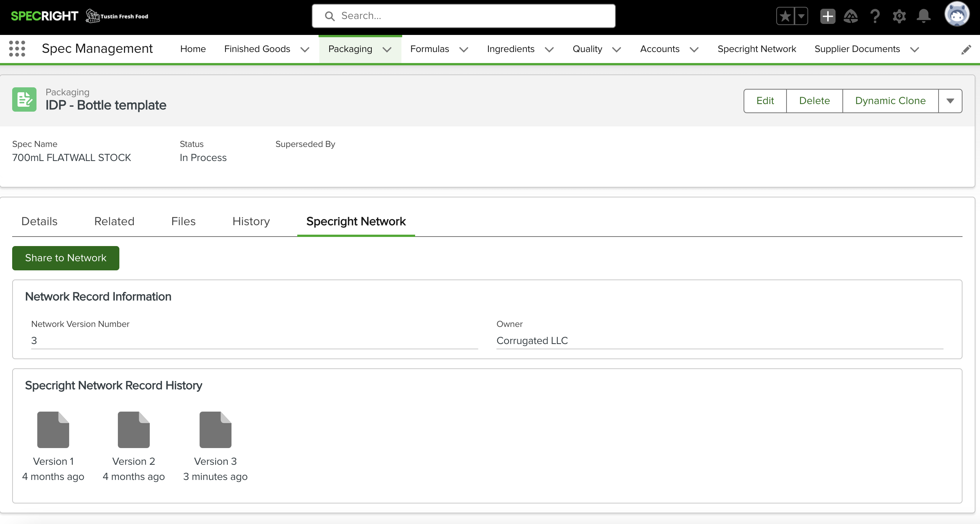The height and width of the screenshot is (524, 980).
Task: Expand the Packaging chevron menu
Action: click(x=387, y=49)
